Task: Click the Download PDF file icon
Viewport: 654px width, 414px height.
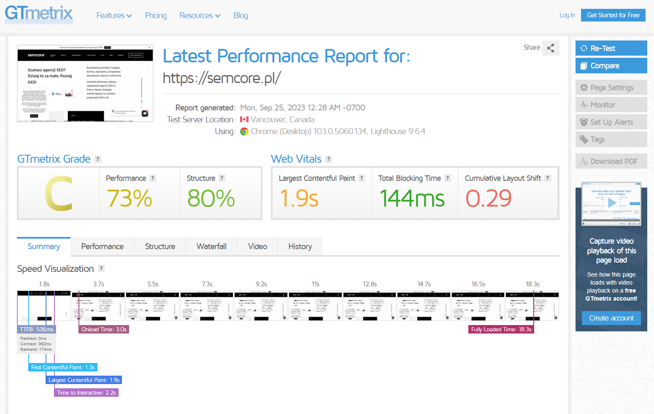Action: pos(584,161)
